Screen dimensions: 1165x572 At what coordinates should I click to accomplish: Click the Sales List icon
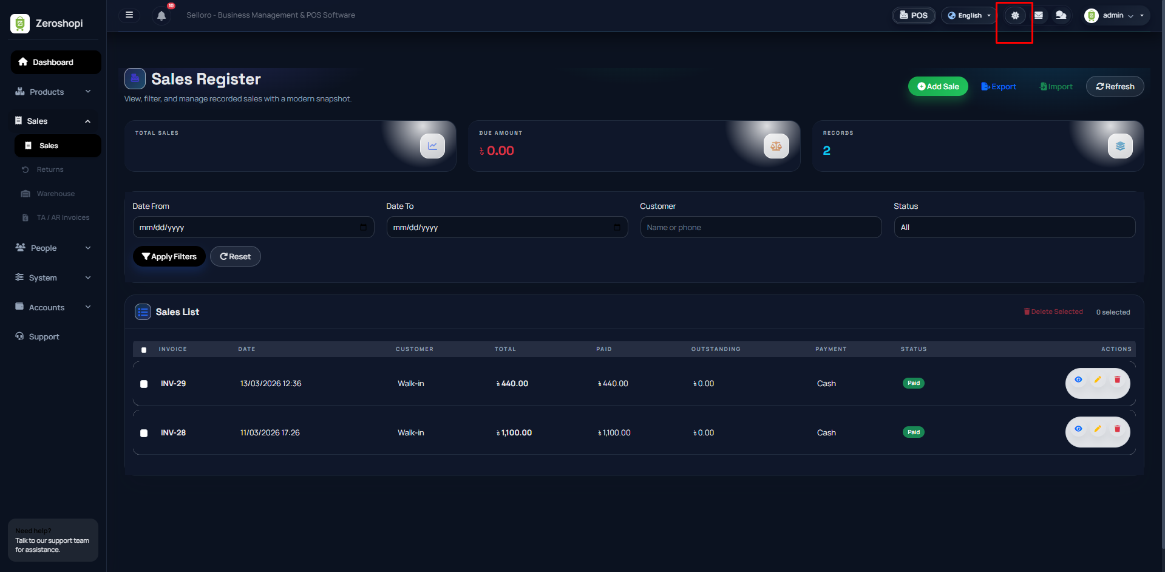click(x=143, y=312)
